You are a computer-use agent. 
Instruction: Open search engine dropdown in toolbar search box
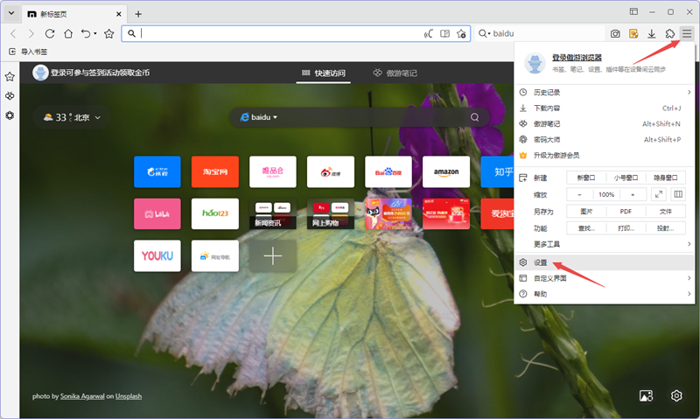(484, 33)
